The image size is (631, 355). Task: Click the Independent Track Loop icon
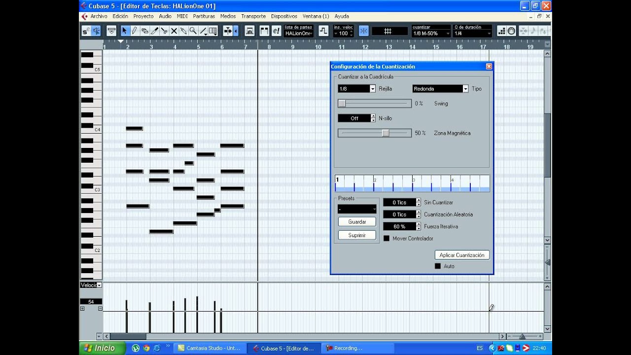pyautogui.click(x=323, y=31)
